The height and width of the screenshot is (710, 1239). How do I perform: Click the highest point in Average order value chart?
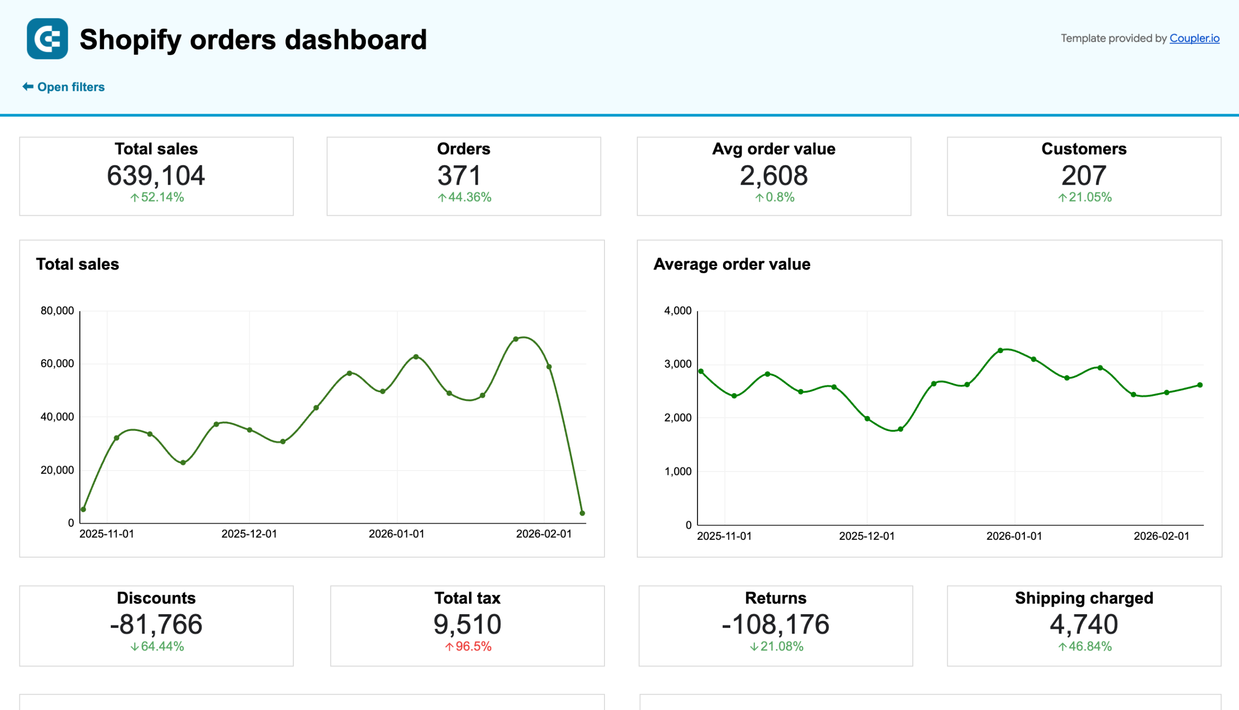(x=1000, y=350)
